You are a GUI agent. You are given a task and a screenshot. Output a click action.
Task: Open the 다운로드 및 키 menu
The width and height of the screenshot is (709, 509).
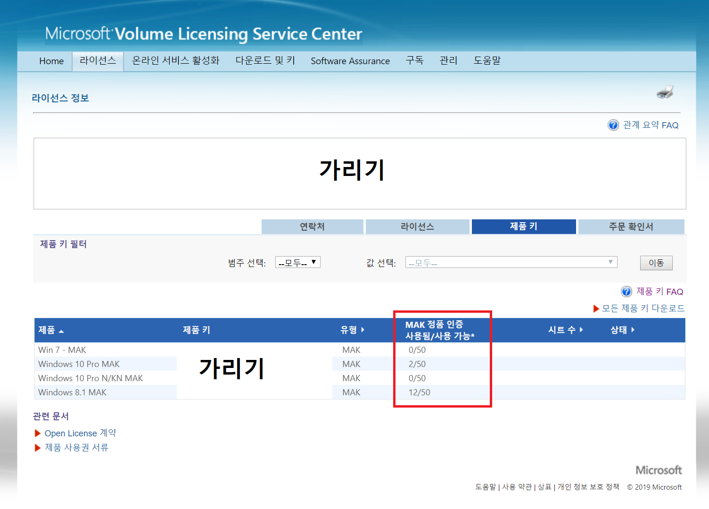265,61
